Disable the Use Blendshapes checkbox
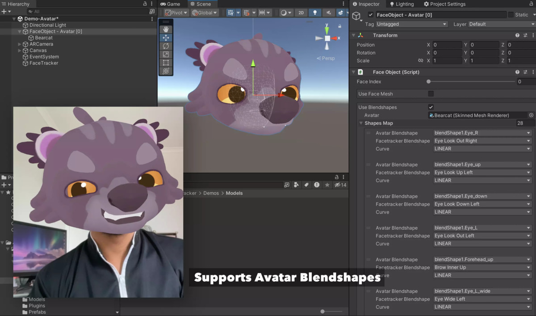This screenshot has width=536, height=316. click(431, 107)
